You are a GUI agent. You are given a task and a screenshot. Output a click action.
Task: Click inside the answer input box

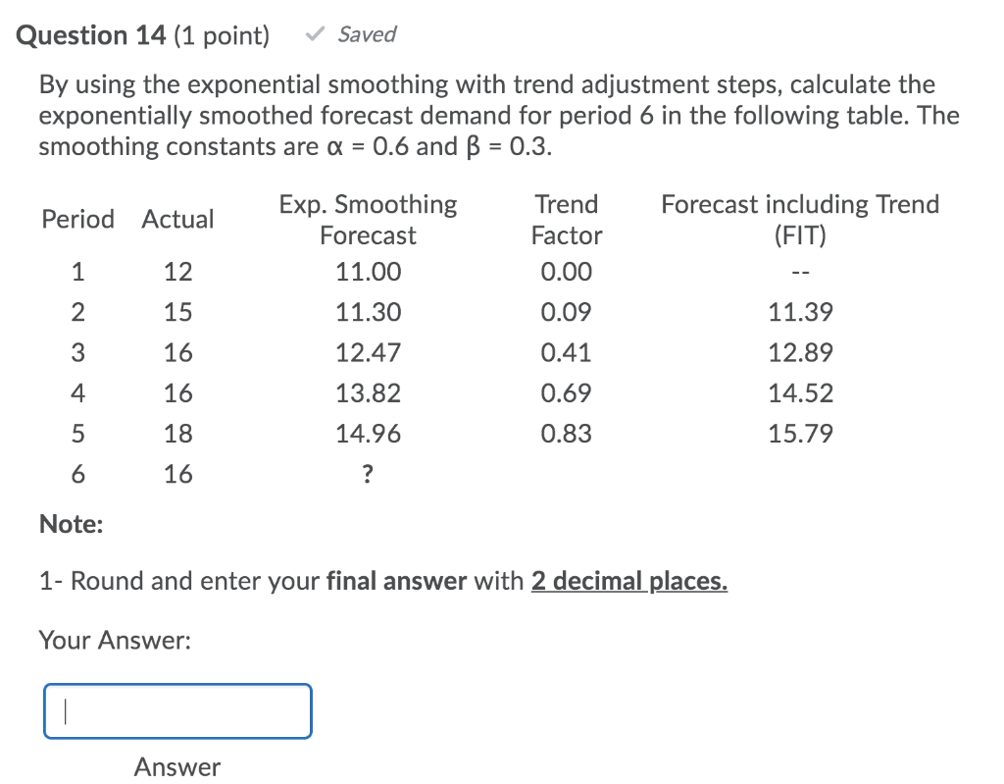[176, 710]
